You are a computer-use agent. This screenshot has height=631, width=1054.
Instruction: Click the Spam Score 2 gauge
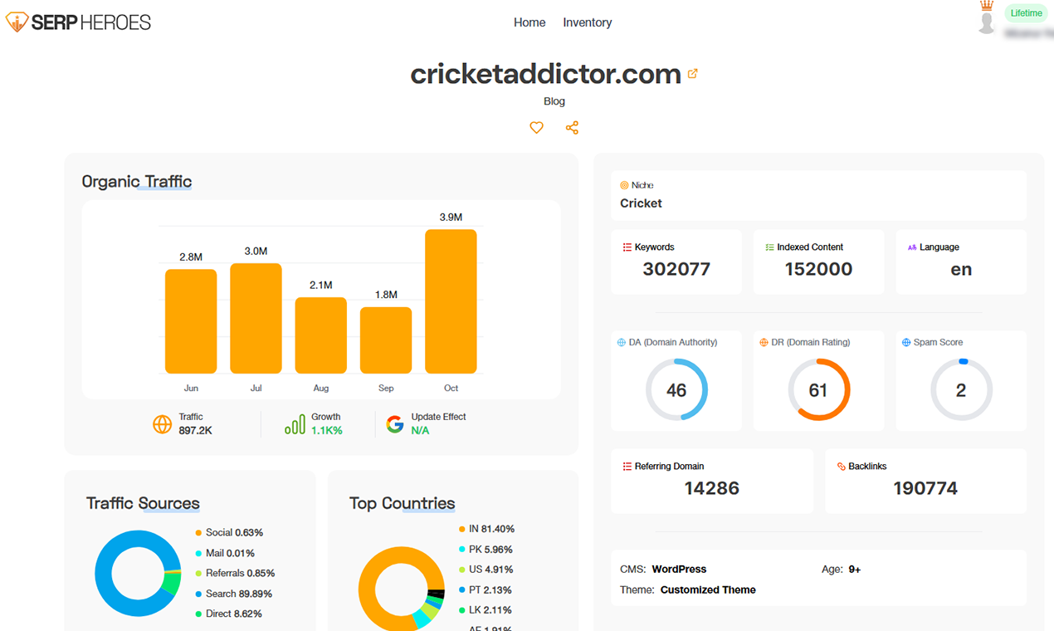(x=961, y=389)
